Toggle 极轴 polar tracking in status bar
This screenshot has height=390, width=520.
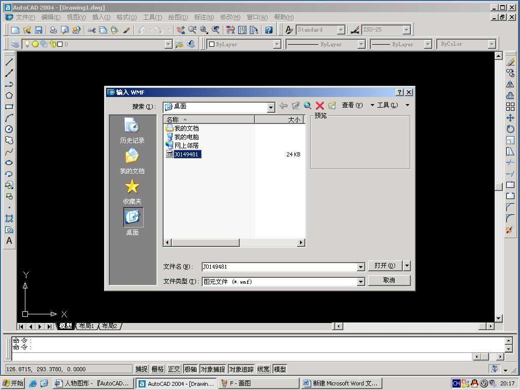coord(190,369)
